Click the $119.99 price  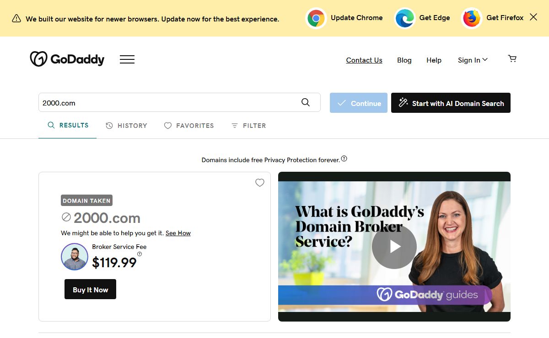pos(114,262)
